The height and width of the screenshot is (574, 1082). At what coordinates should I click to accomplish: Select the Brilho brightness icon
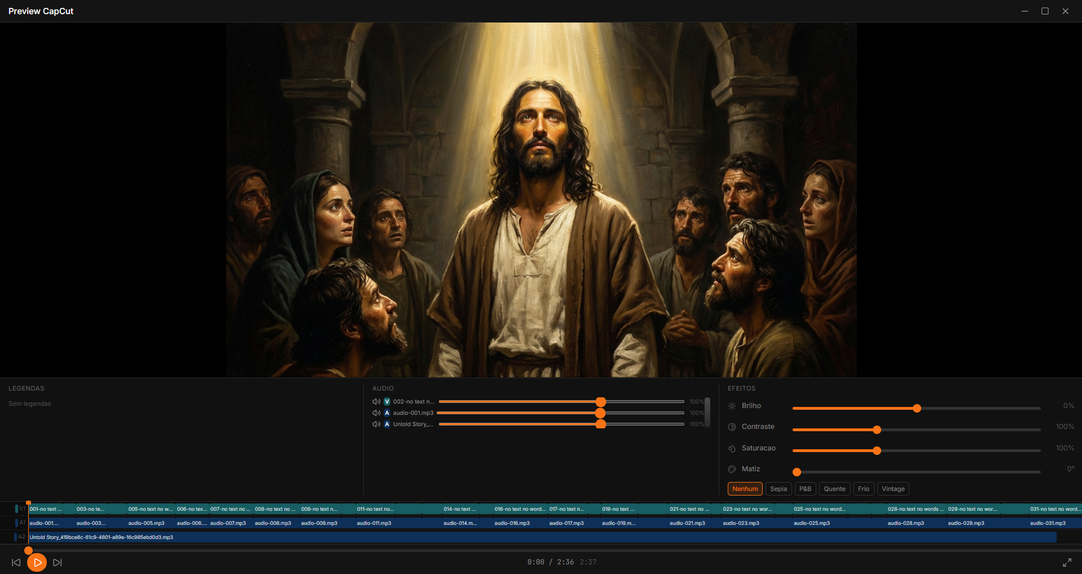coord(731,406)
